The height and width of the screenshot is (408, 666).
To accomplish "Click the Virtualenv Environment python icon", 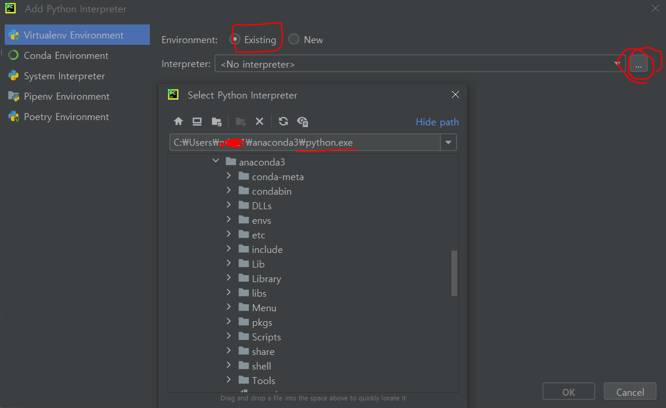I will (13, 35).
